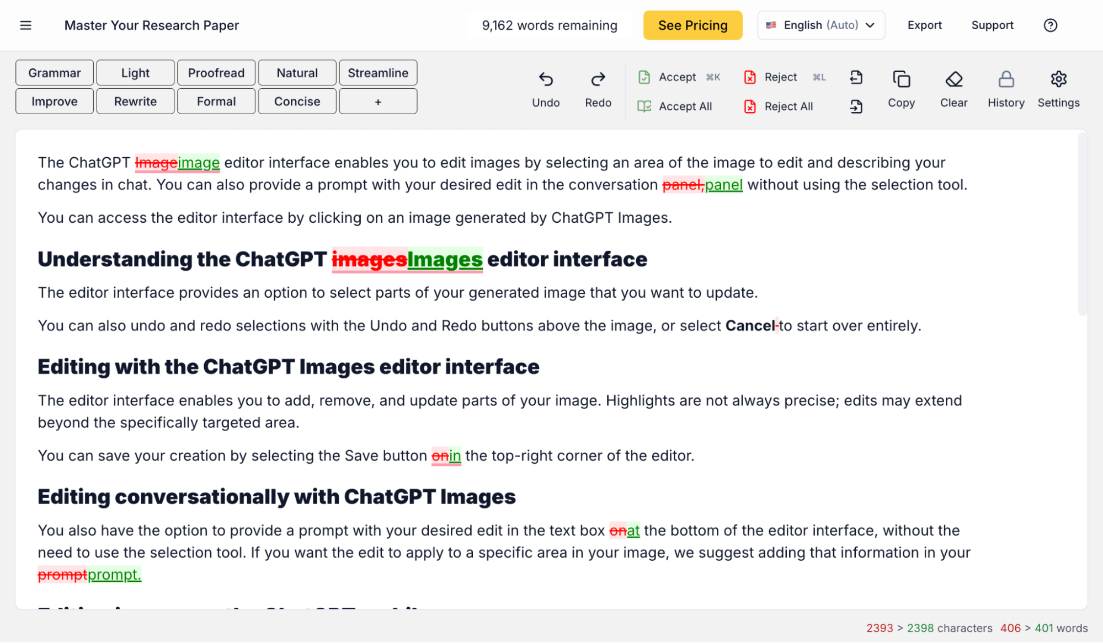
Task: Click the 'at' suggestion before the bottom
Action: coord(633,531)
